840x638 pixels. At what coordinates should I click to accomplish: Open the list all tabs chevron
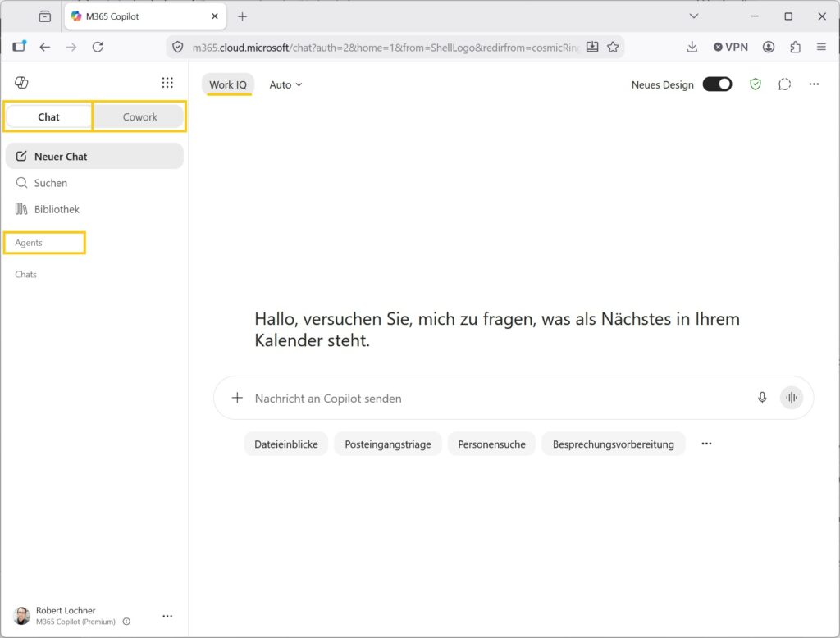[x=694, y=16]
